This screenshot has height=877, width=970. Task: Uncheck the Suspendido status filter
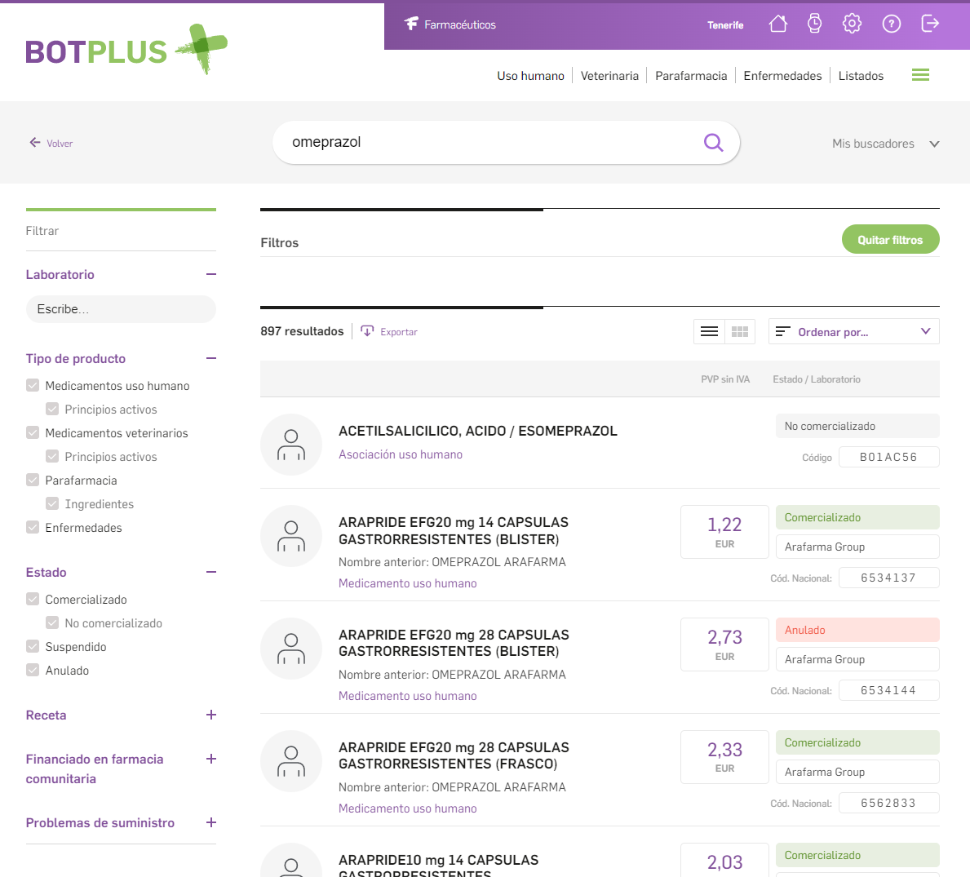click(33, 647)
